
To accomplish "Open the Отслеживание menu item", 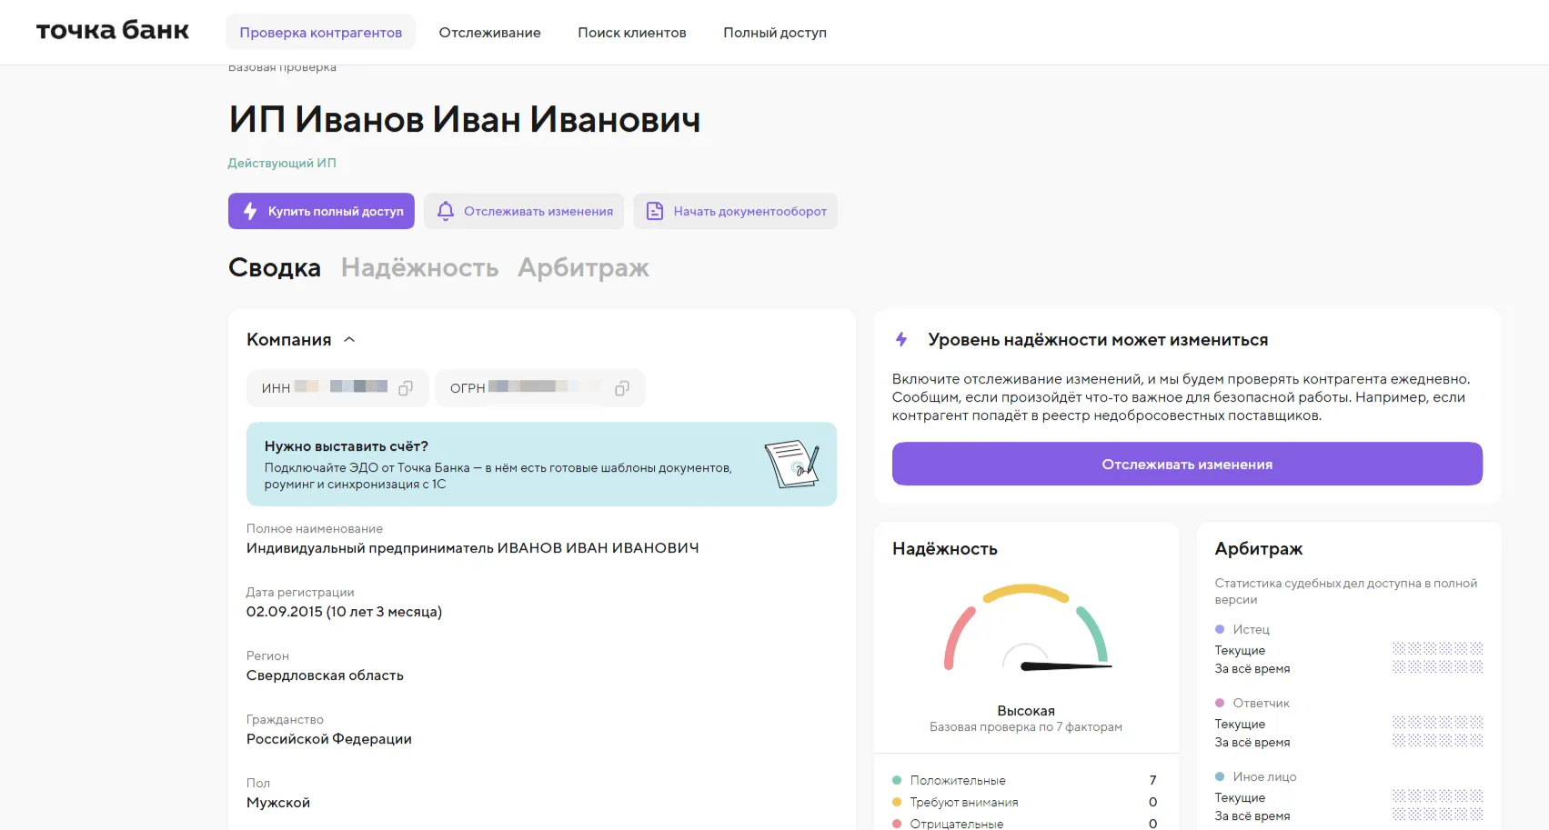I will tap(489, 33).
